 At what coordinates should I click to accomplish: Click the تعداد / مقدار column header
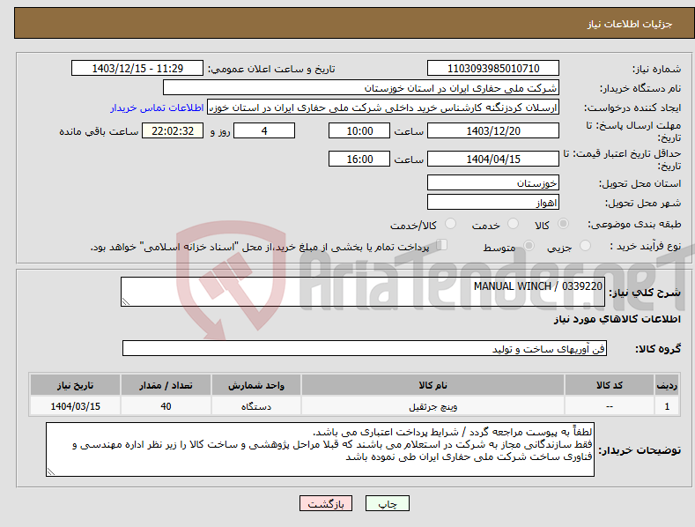click(166, 385)
